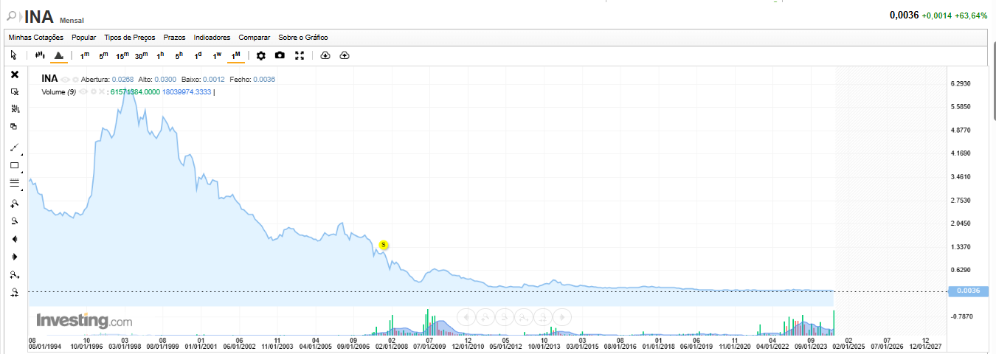Switch to the 1W weekly timeframe
The width and height of the screenshot is (996, 354).
(217, 55)
